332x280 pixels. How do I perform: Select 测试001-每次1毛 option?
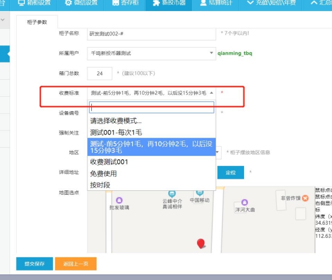(116, 132)
